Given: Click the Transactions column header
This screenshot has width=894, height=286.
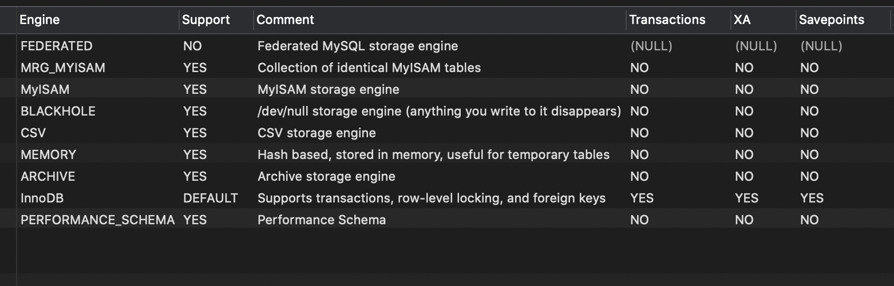Looking at the screenshot, I should tap(678, 20).
